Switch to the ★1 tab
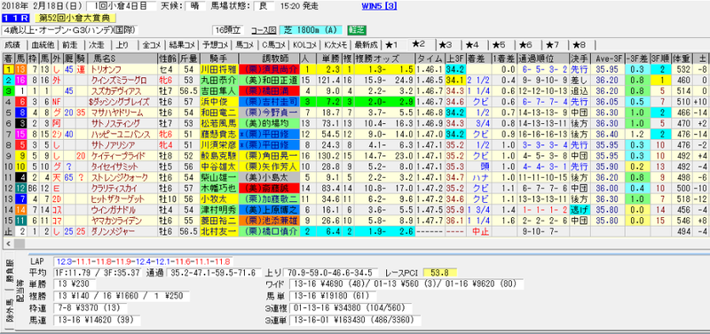 pyautogui.click(x=390, y=45)
